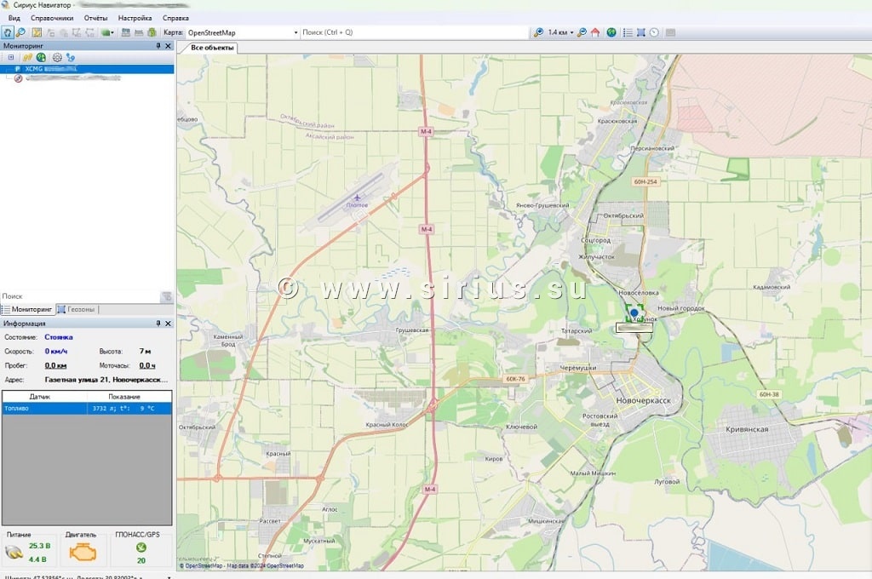872x579 pixels.
Task: Click the Моточасы 0.0 ч link
Action: (147, 365)
